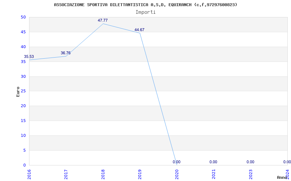The image size is (291, 181).
Task: Click the 30 y-axis tick label
Action: 23,76
